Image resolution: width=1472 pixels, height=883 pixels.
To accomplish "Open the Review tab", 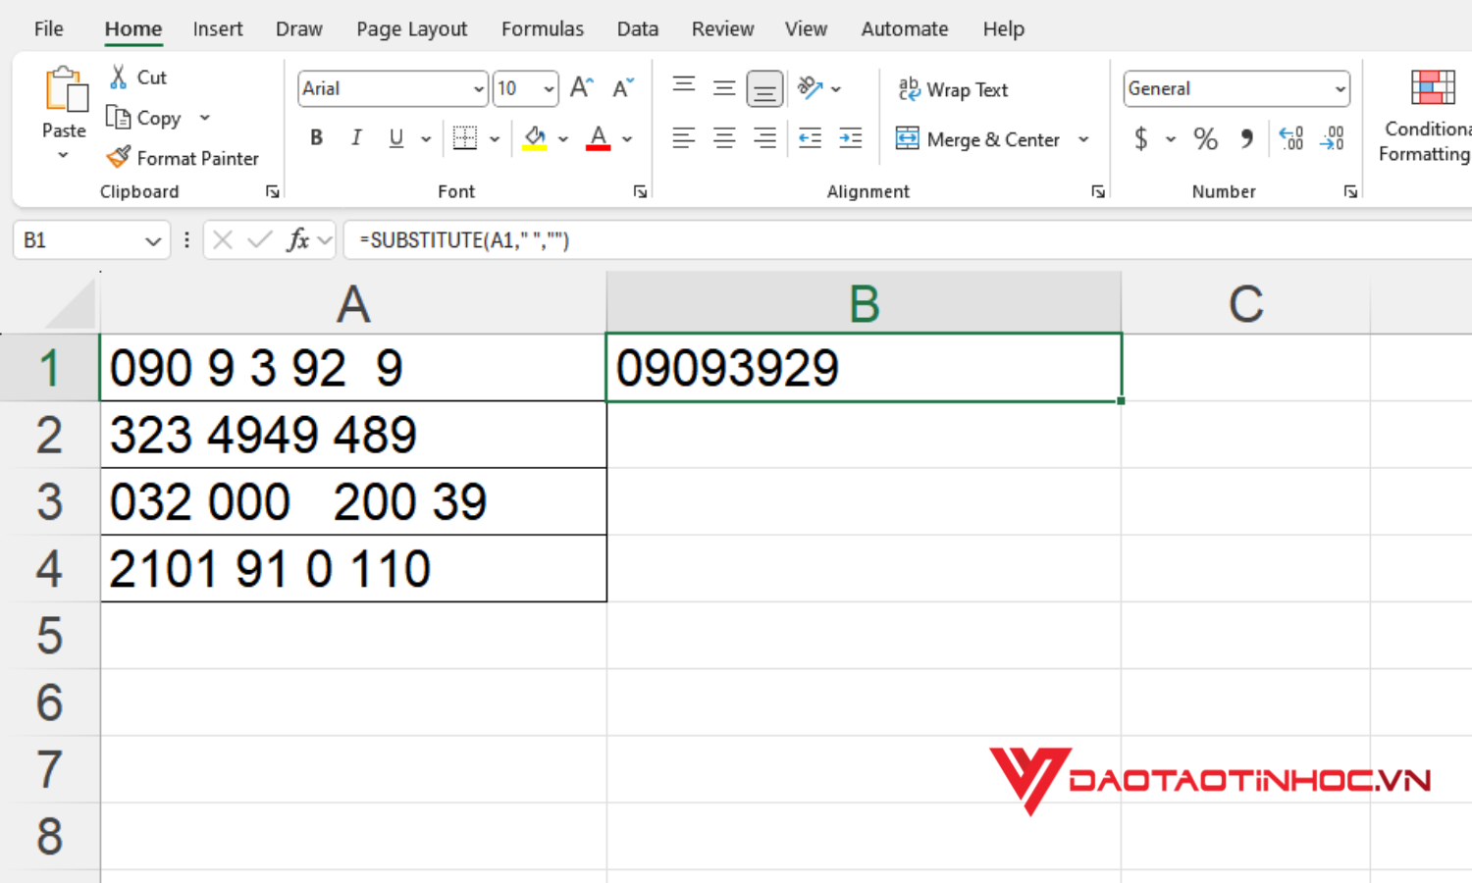I will click(723, 29).
